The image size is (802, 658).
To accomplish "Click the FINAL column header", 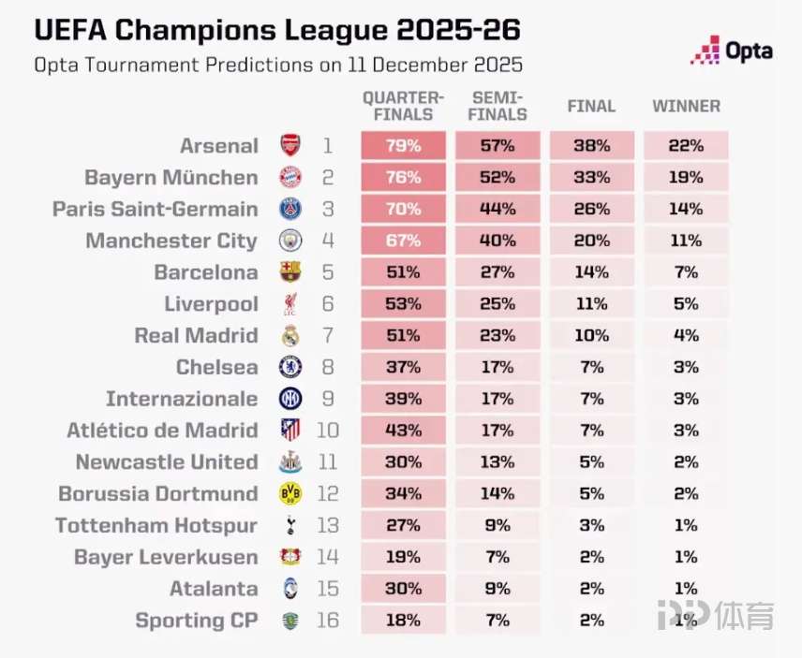I will [591, 106].
